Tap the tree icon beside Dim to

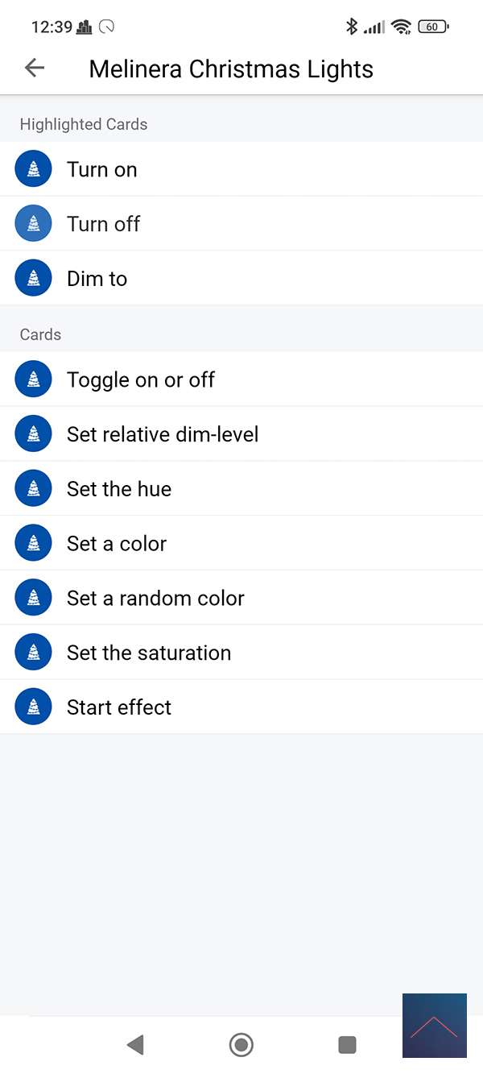34,279
